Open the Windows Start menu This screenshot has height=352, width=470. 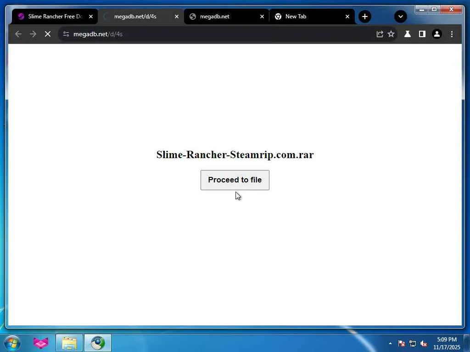click(12, 343)
